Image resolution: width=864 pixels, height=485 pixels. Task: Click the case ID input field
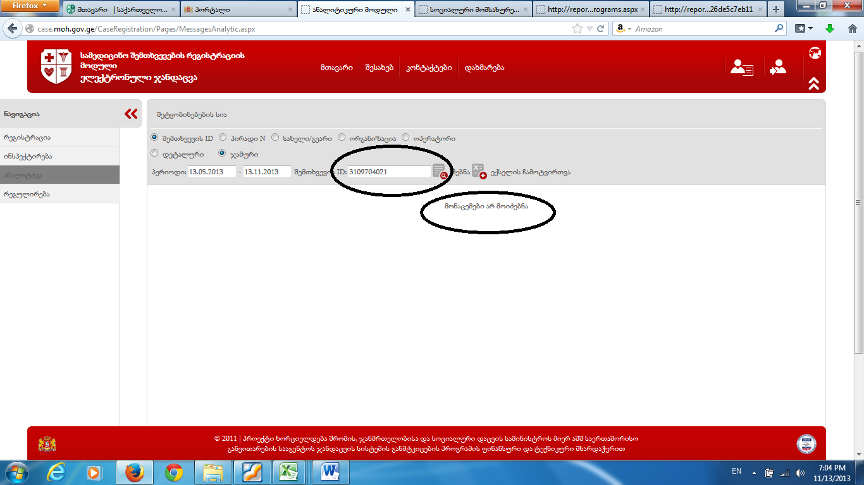point(388,172)
